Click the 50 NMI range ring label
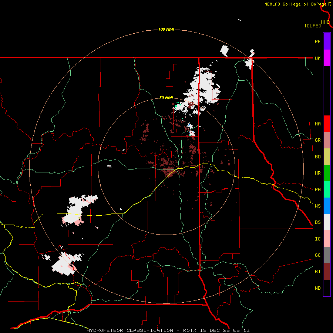333x333 pixels. click(166, 98)
